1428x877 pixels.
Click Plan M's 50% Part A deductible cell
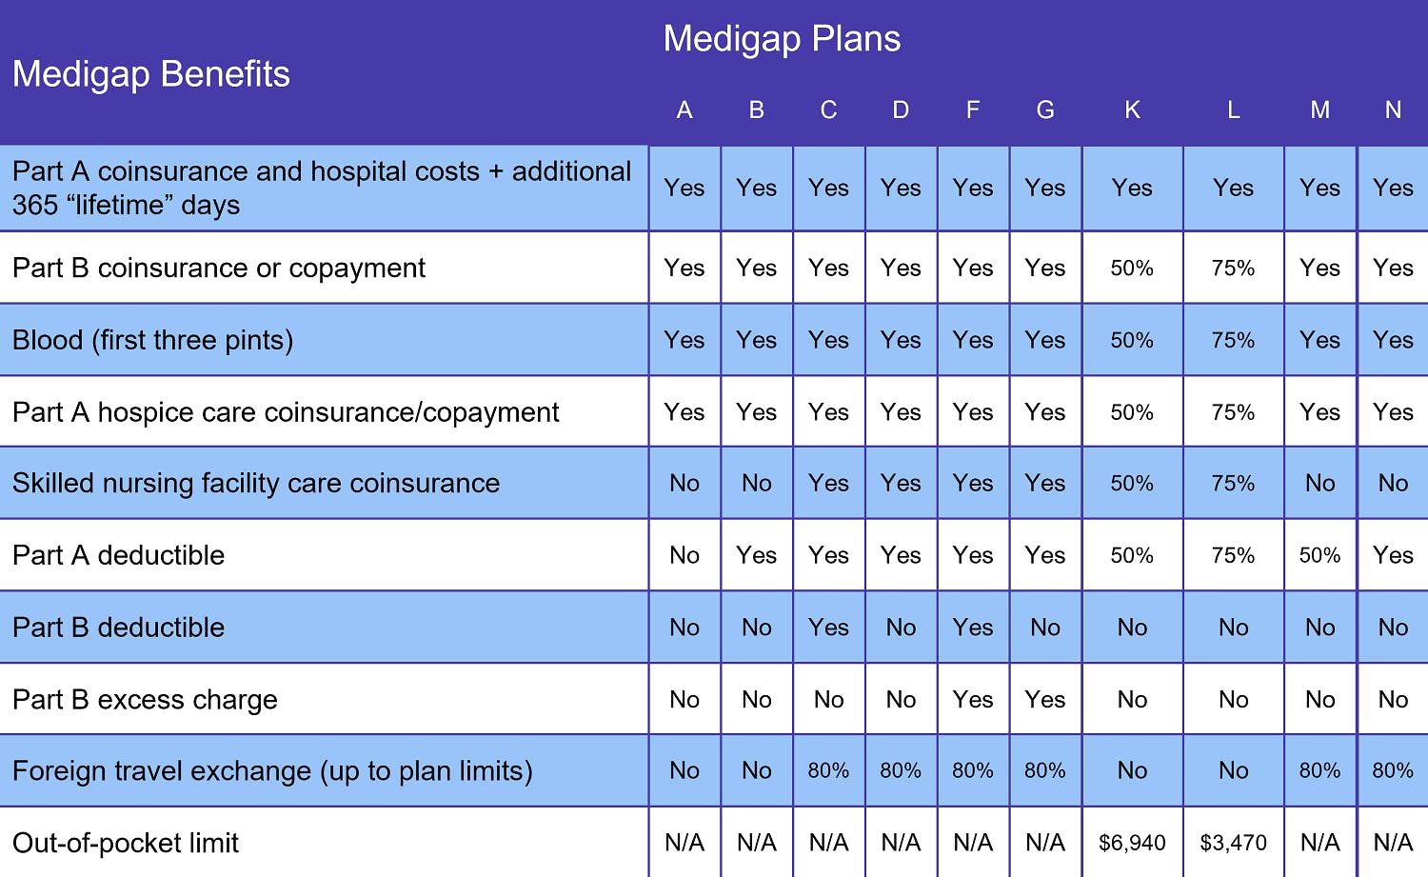pyautogui.click(x=1319, y=555)
